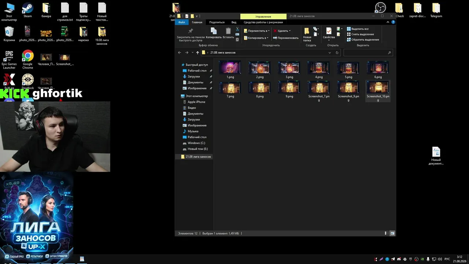Viewport: 469px width, 264px height.
Task: Open the Explorer help question mark
Action: point(394,22)
